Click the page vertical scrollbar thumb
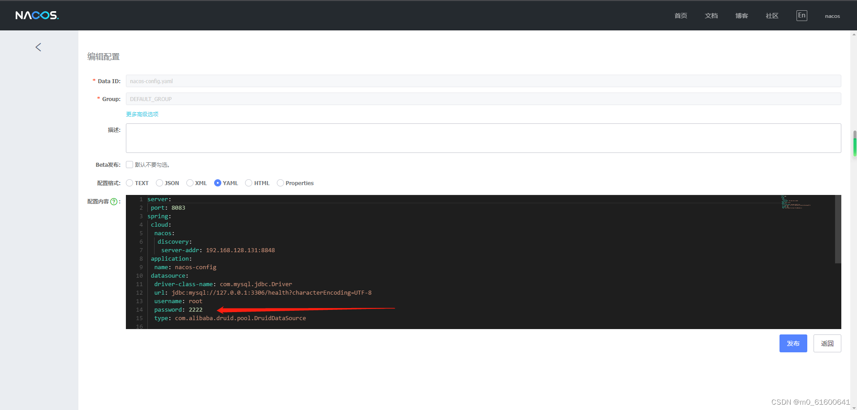Image resolution: width=857 pixels, height=410 pixels. [x=855, y=144]
